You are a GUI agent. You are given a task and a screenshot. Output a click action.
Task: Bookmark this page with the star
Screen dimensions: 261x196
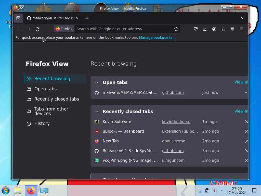(x=176, y=29)
